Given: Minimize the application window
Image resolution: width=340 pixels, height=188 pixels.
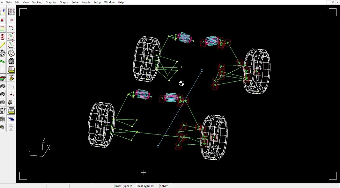Looking at the screenshot, I should [x=328, y=2].
